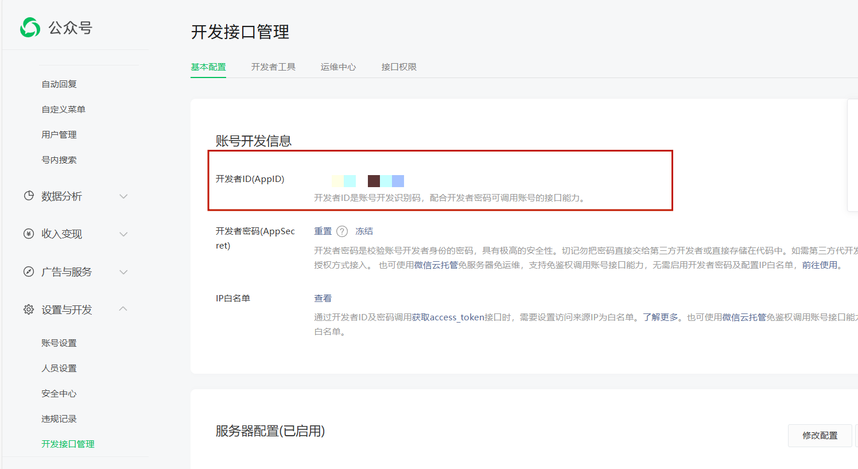Click 查看 to view IP whitelist
This screenshot has width=858, height=469.
tap(323, 299)
